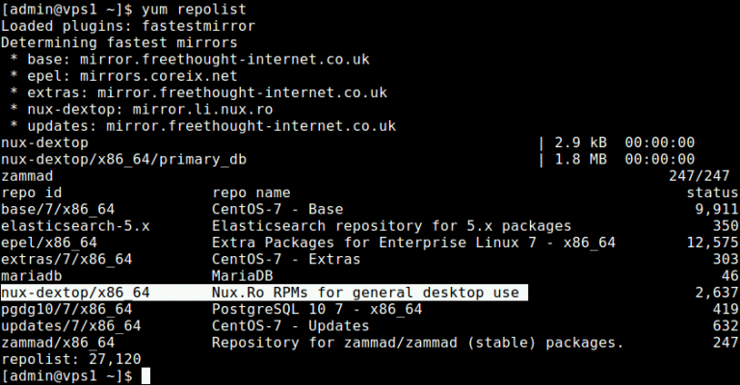Select the elasticsearch-5.x repo id
Viewport: 740px width, 385px height.
pos(75,226)
